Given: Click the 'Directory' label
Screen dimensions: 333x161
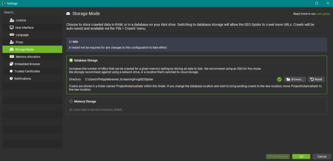Looking at the screenshot, I should point(75,80).
